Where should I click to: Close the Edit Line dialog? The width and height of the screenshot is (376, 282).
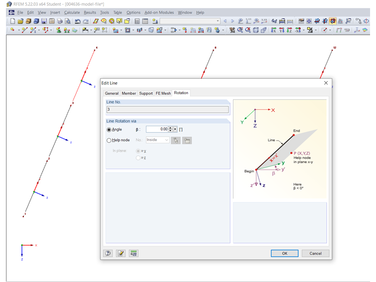326,83
